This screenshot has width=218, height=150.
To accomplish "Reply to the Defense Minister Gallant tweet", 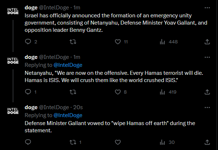I will [28, 142].
